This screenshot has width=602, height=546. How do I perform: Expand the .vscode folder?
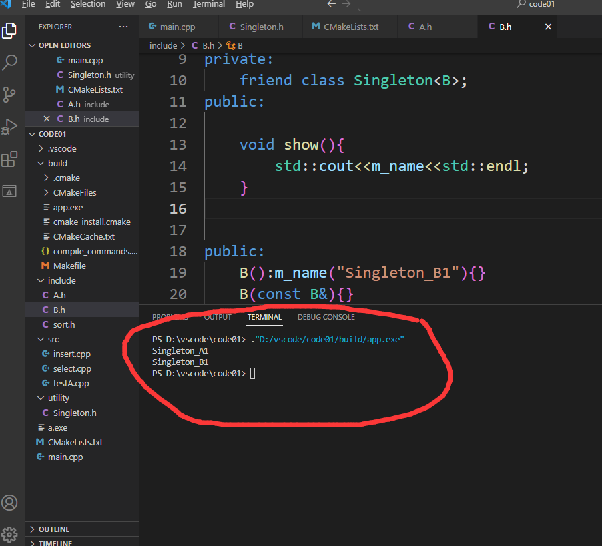[82, 149]
